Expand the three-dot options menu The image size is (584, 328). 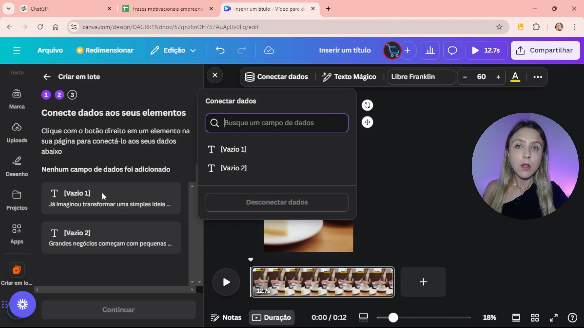click(x=538, y=77)
